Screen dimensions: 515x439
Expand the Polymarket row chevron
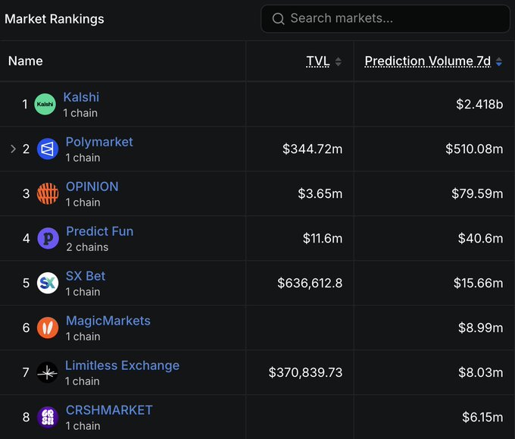click(13, 149)
